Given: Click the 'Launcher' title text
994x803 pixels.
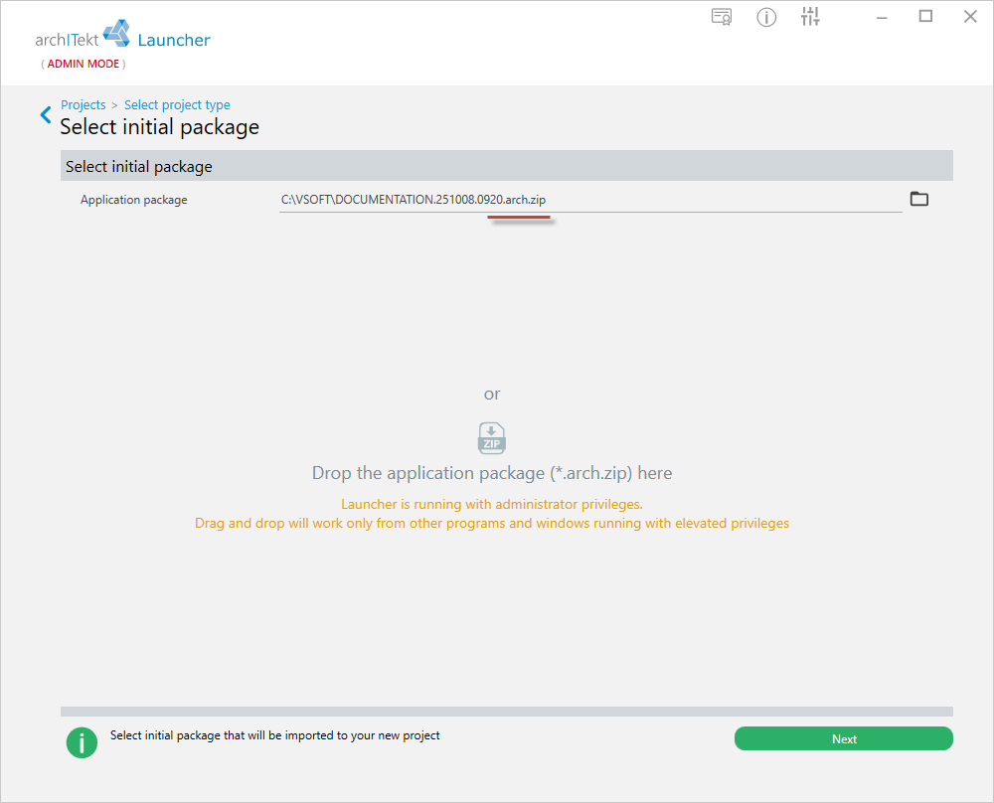Looking at the screenshot, I should (174, 40).
